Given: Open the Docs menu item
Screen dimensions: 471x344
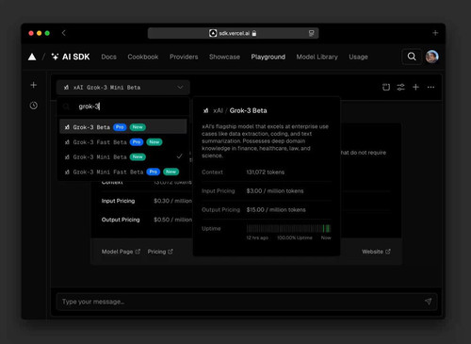Looking at the screenshot, I should coord(108,57).
